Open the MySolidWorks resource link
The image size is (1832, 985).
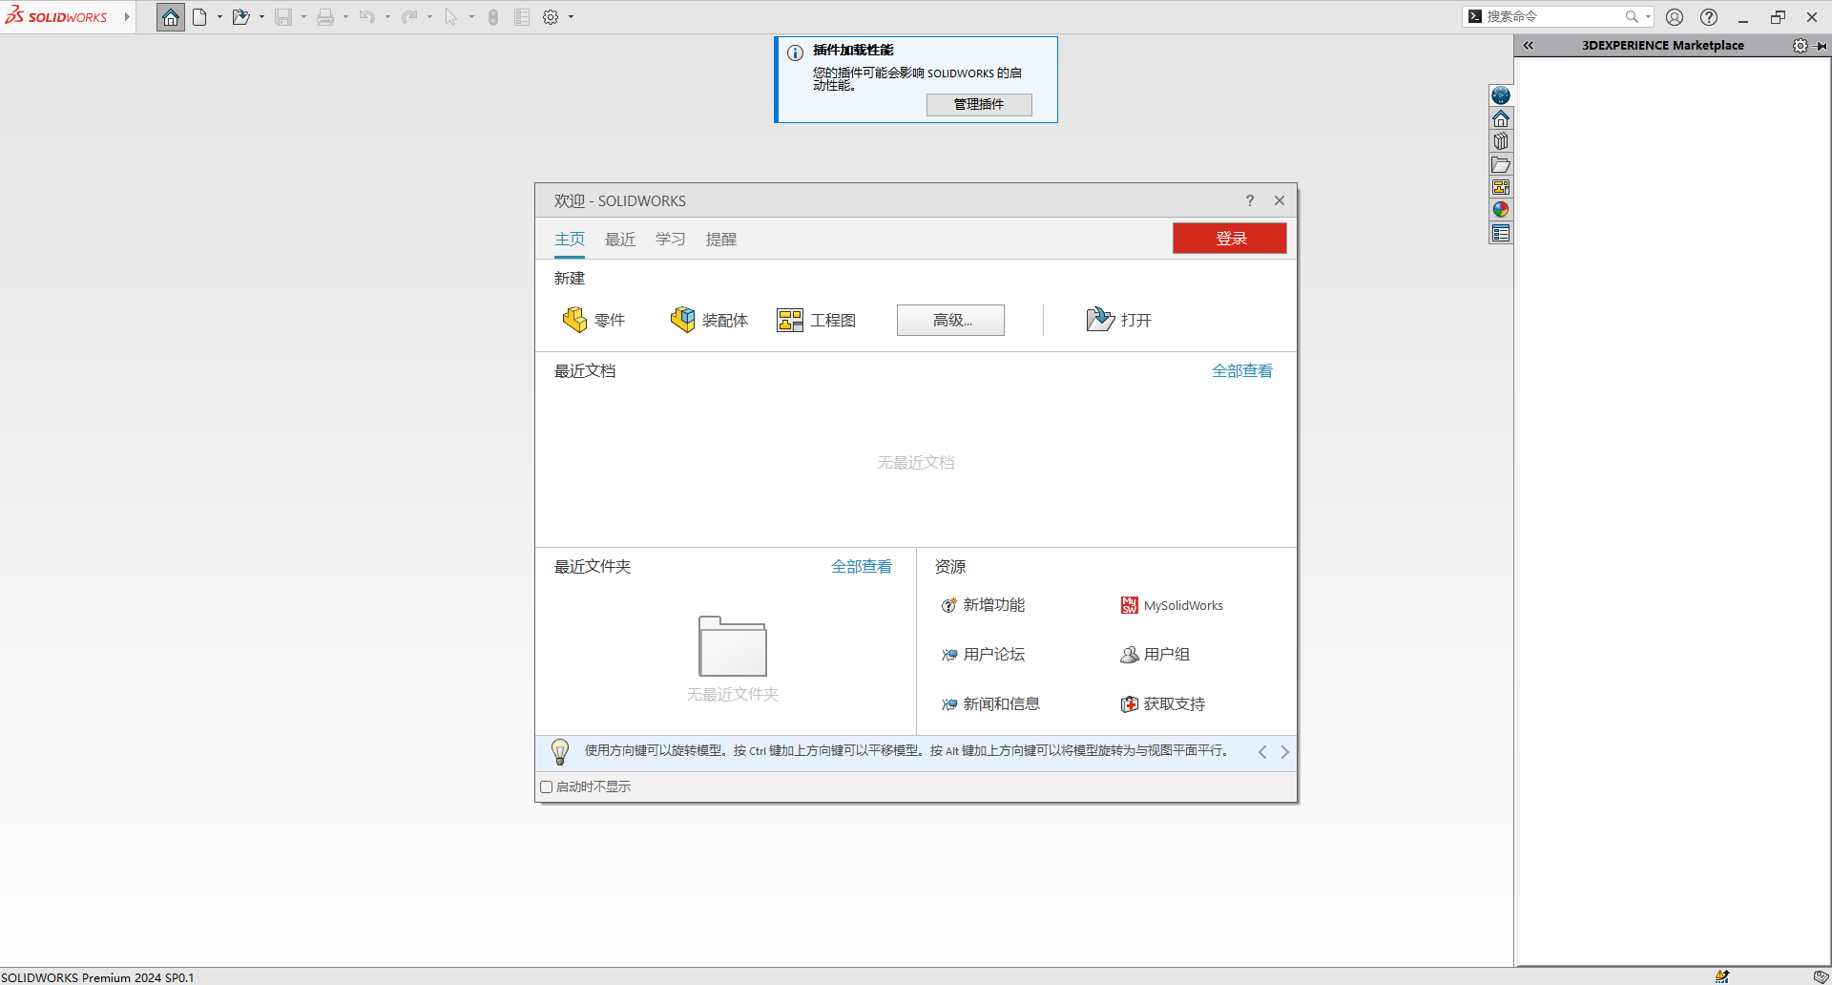[x=1182, y=605]
